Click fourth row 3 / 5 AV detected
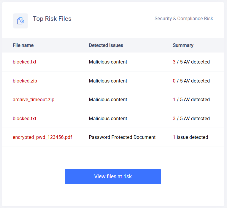 coord(191,119)
